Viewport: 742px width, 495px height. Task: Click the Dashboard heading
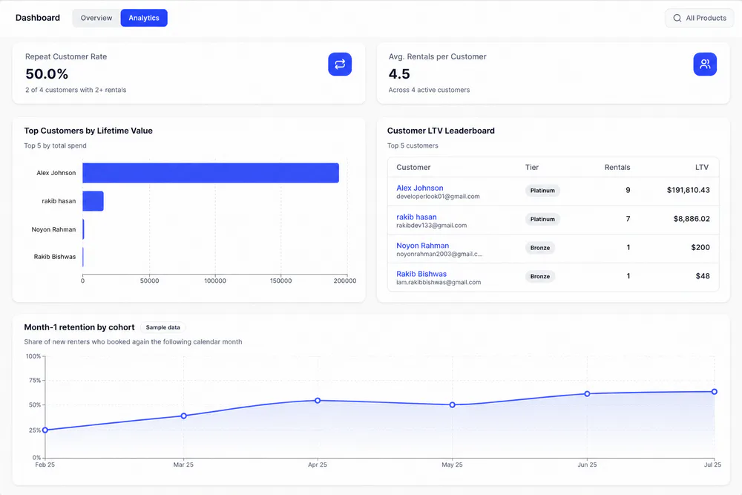pos(38,18)
